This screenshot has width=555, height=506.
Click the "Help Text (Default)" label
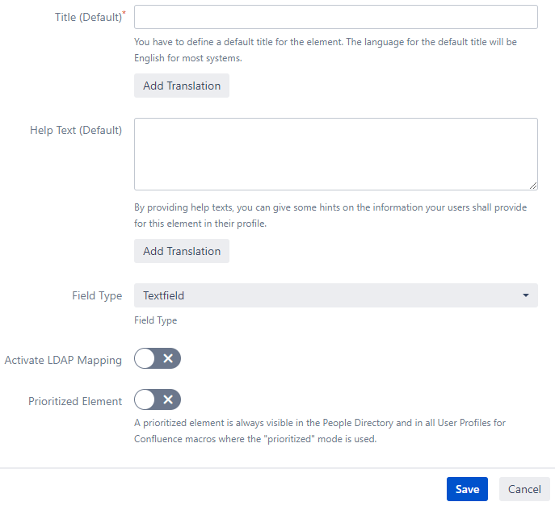coord(76,130)
